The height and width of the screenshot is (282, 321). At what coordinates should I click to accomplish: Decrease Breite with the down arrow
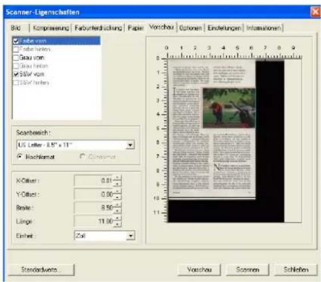click(117, 211)
